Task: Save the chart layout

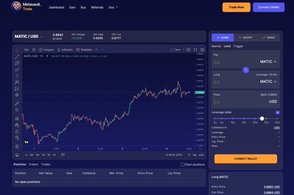Action: click(175, 50)
